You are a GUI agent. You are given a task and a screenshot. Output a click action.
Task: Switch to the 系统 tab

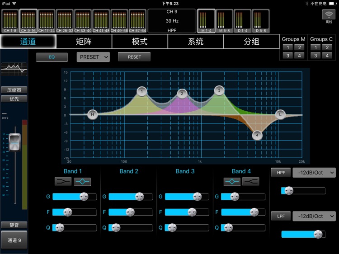point(196,41)
